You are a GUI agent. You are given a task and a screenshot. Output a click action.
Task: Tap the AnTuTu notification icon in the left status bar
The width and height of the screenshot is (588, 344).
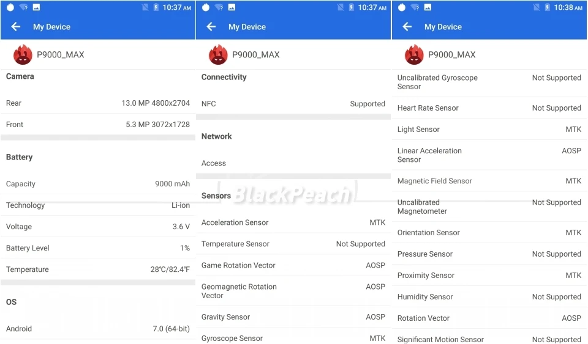coord(10,7)
